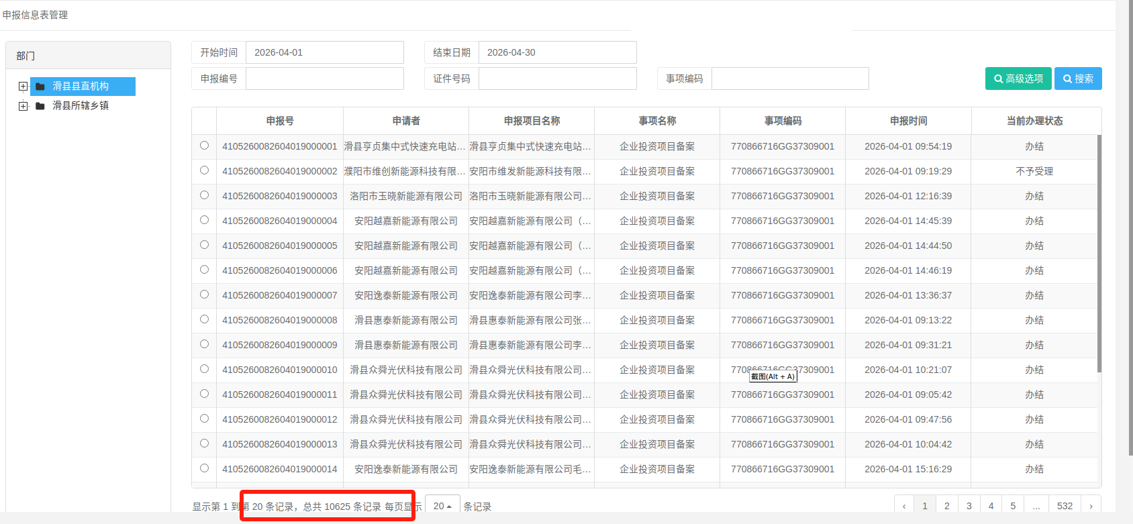Click the page vertical scrollbar
This screenshot has height=524, width=1133.
pos(1131,228)
